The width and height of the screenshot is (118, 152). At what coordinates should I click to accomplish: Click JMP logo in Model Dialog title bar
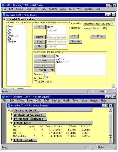3,5
